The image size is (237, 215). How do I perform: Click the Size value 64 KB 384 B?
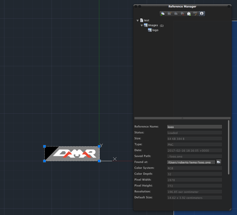[x=194, y=139]
